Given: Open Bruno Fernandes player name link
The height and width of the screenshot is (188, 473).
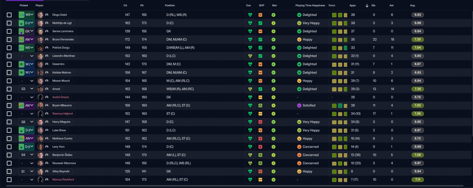Looking at the screenshot, I should tap(63, 39).
